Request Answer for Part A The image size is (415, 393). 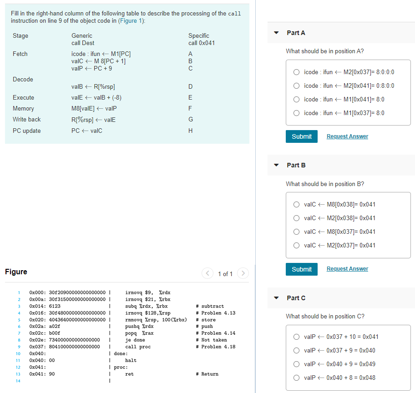click(347, 136)
